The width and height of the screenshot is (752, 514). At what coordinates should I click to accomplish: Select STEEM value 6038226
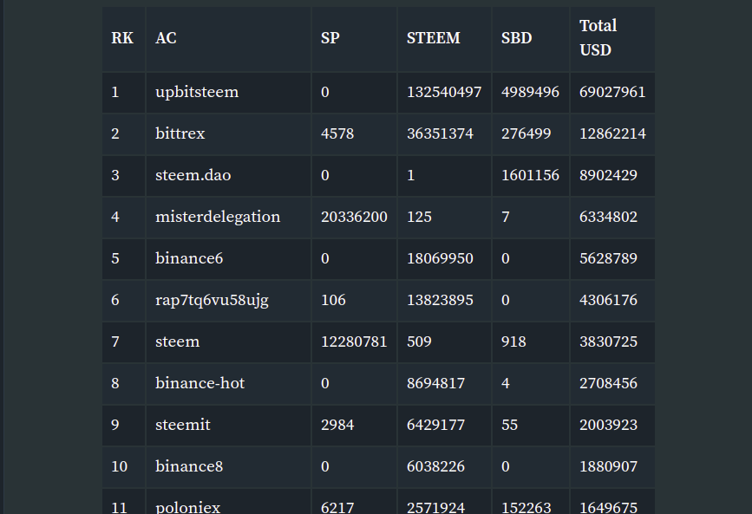point(436,466)
